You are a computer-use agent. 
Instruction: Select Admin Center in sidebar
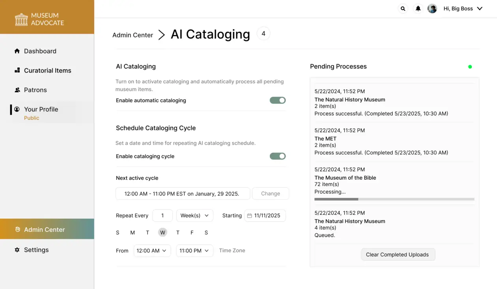(47, 229)
